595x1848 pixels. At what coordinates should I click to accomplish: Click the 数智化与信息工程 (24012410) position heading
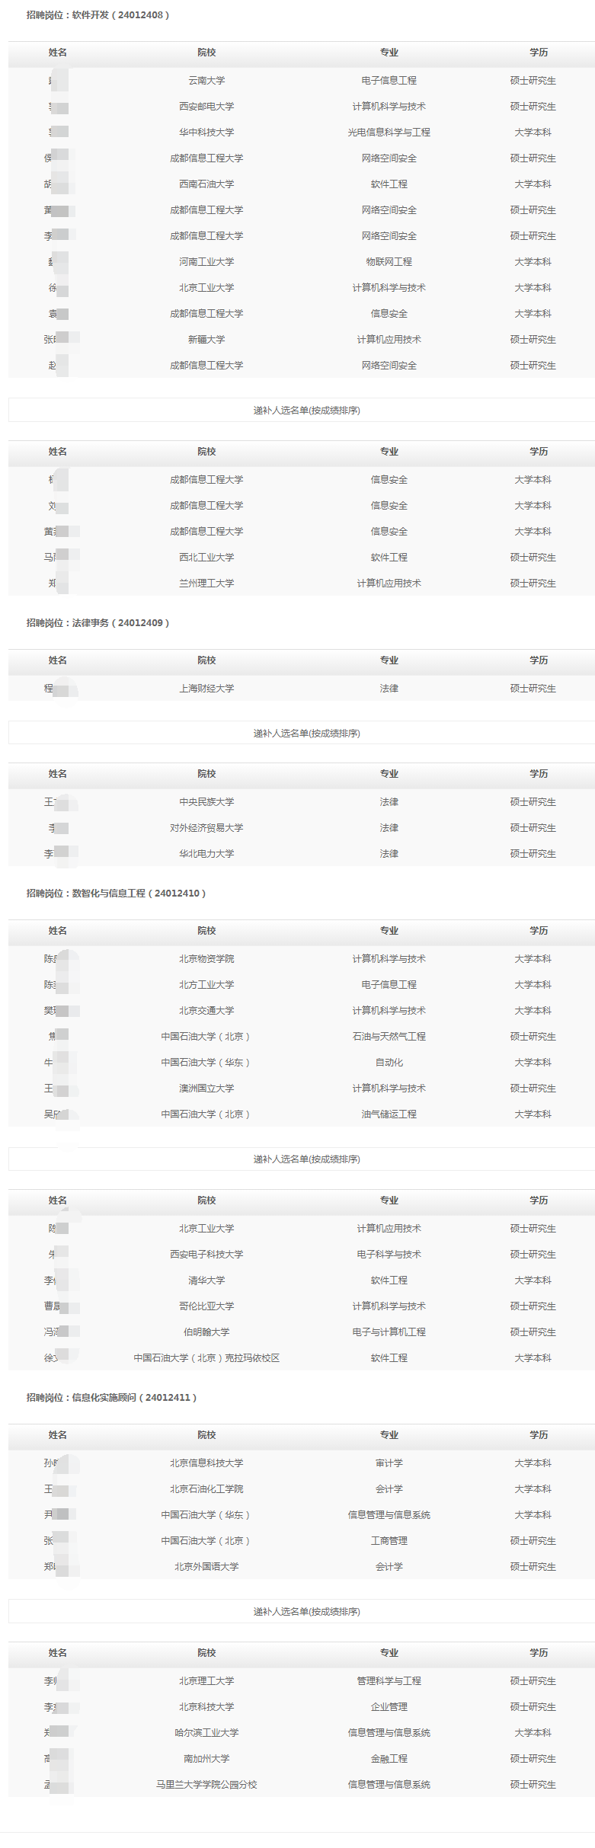(116, 894)
